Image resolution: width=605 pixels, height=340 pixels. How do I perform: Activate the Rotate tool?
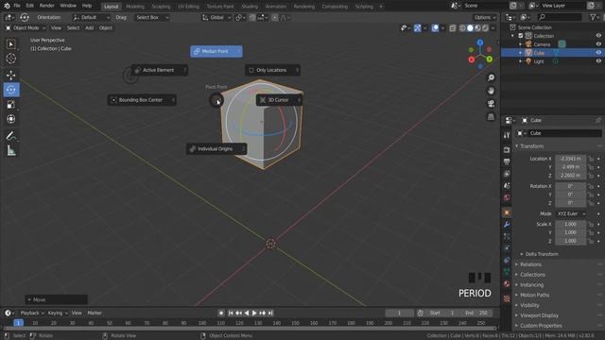click(x=11, y=90)
